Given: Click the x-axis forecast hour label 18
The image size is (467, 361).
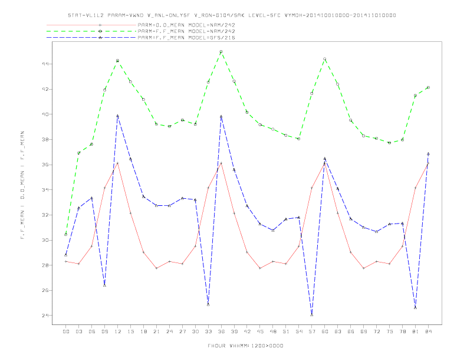Looking at the screenshot, I should tap(143, 332).
